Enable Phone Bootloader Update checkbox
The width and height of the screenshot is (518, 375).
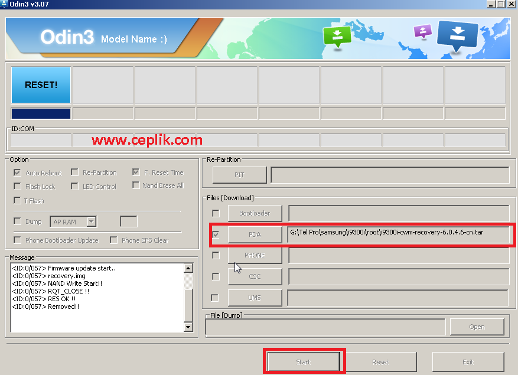pyautogui.click(x=17, y=240)
